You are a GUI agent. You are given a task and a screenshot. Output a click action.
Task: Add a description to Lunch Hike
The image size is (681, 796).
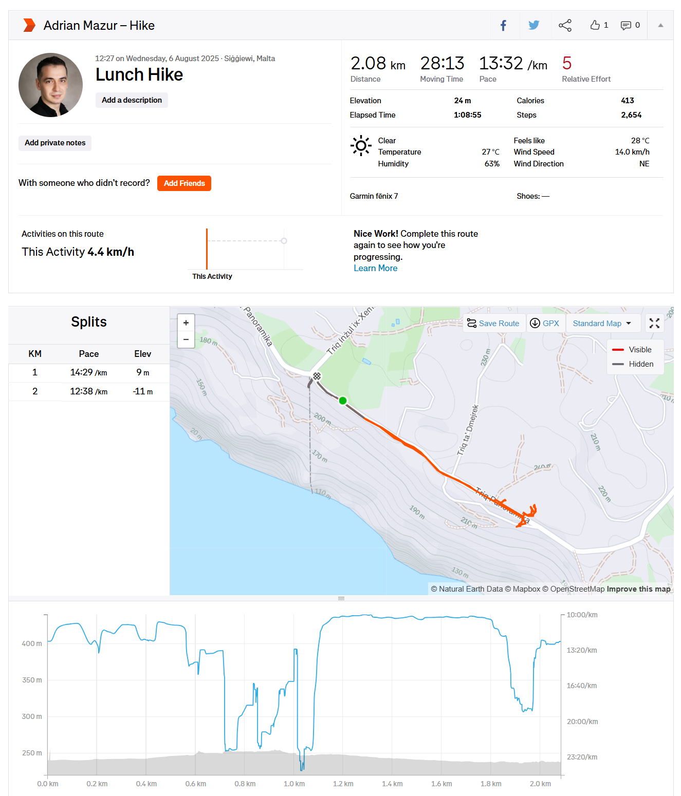coord(132,100)
